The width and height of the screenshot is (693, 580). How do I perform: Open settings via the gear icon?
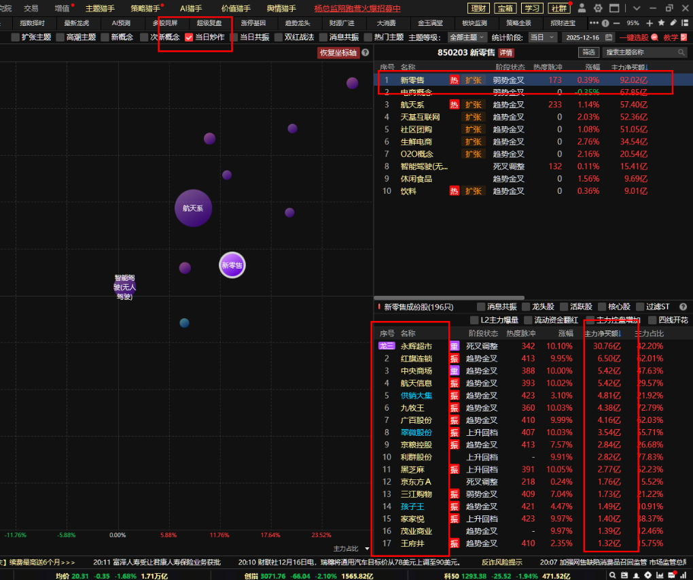(x=599, y=8)
